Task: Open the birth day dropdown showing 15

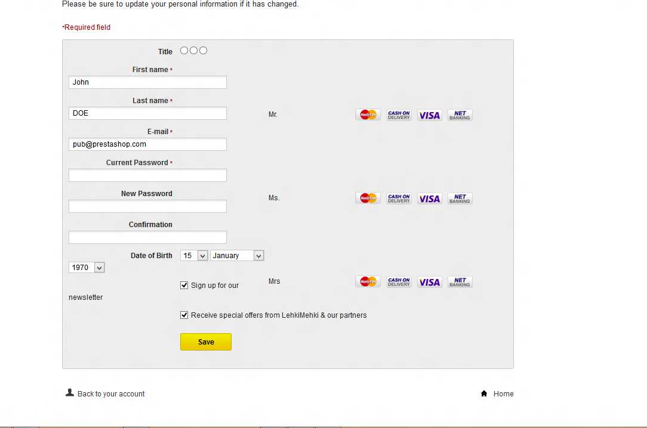Action: [x=194, y=255]
